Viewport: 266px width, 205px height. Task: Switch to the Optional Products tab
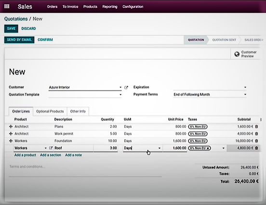50,111
